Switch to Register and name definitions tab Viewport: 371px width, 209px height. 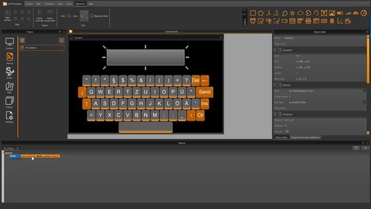(305, 138)
